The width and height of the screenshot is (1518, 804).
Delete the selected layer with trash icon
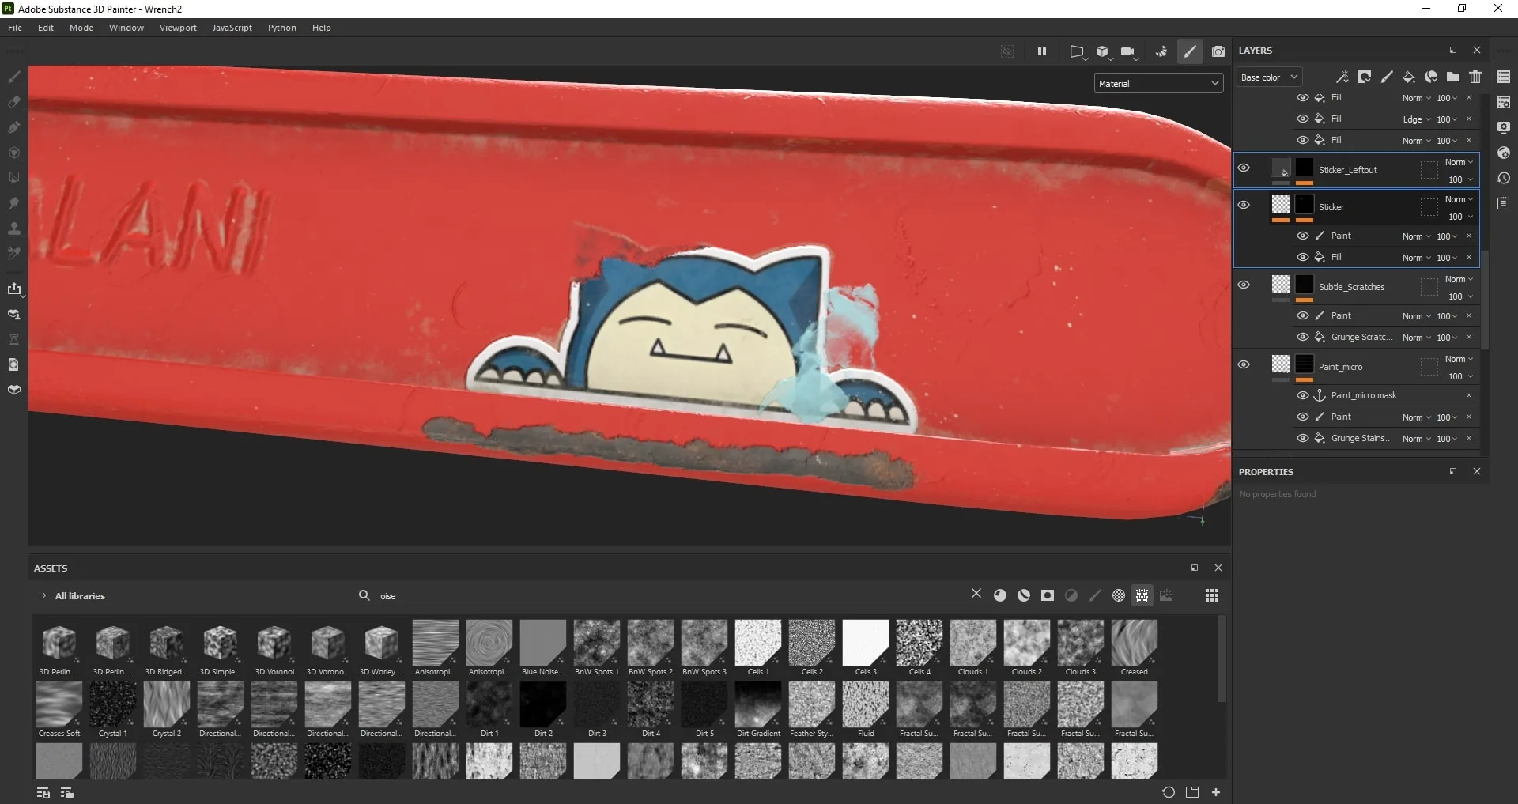(x=1475, y=77)
